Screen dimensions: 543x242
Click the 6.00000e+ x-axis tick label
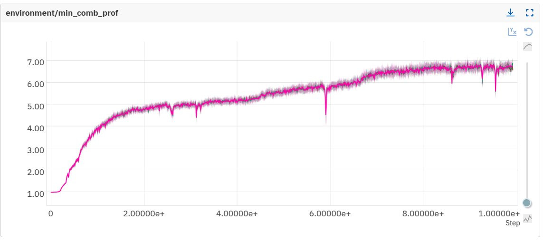330,213
